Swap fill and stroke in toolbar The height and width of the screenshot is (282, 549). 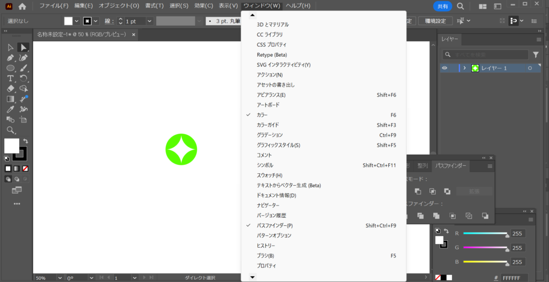pos(25,141)
